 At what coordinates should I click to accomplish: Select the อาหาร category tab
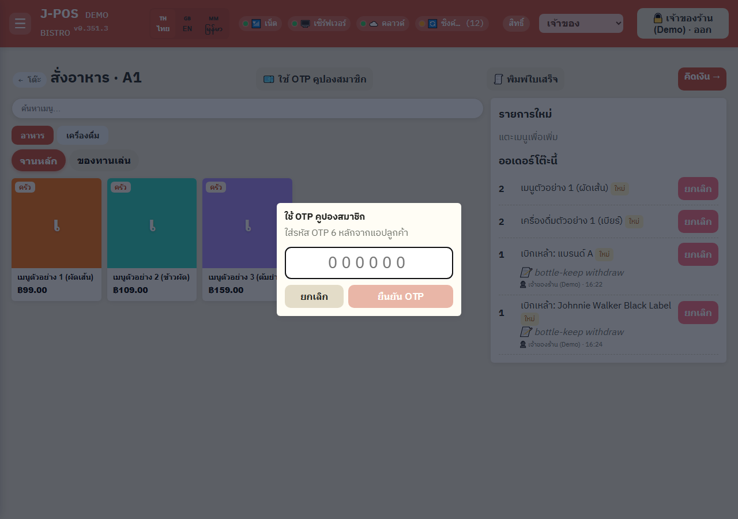(x=32, y=136)
